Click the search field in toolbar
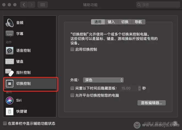The width and height of the screenshot is (182, 130). pos(158,5)
